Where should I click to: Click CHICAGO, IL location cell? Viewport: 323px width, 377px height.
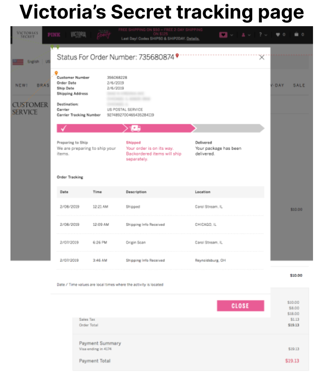[x=206, y=225]
